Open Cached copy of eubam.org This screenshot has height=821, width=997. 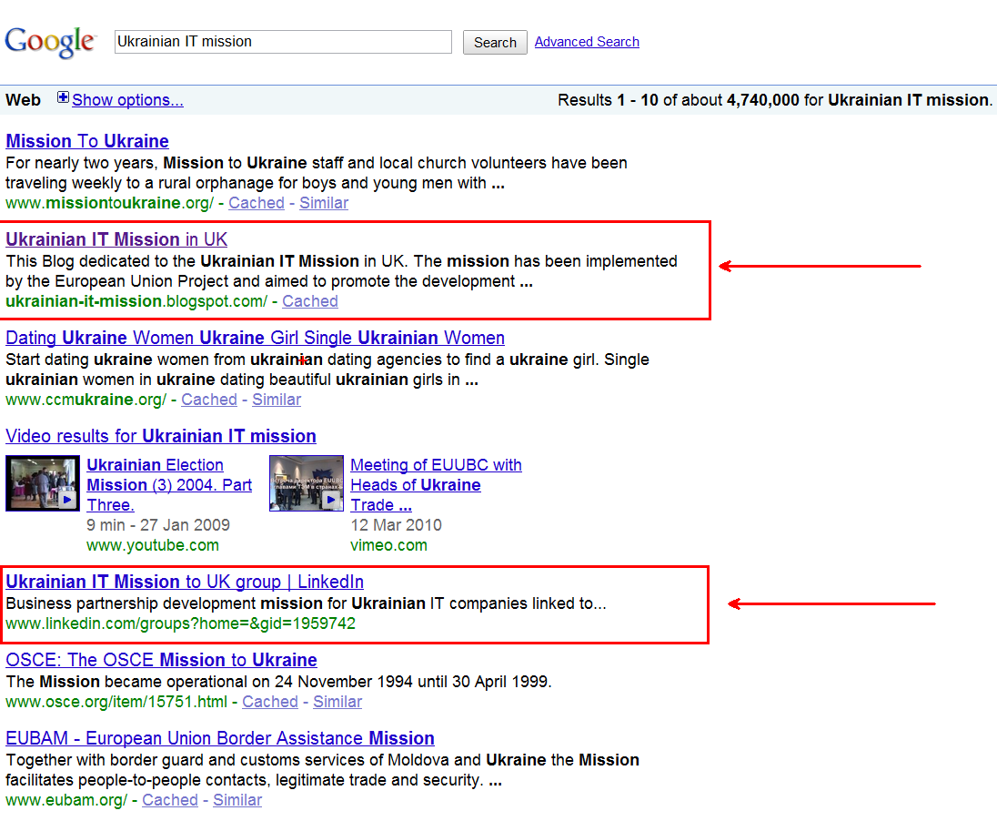pos(170,800)
